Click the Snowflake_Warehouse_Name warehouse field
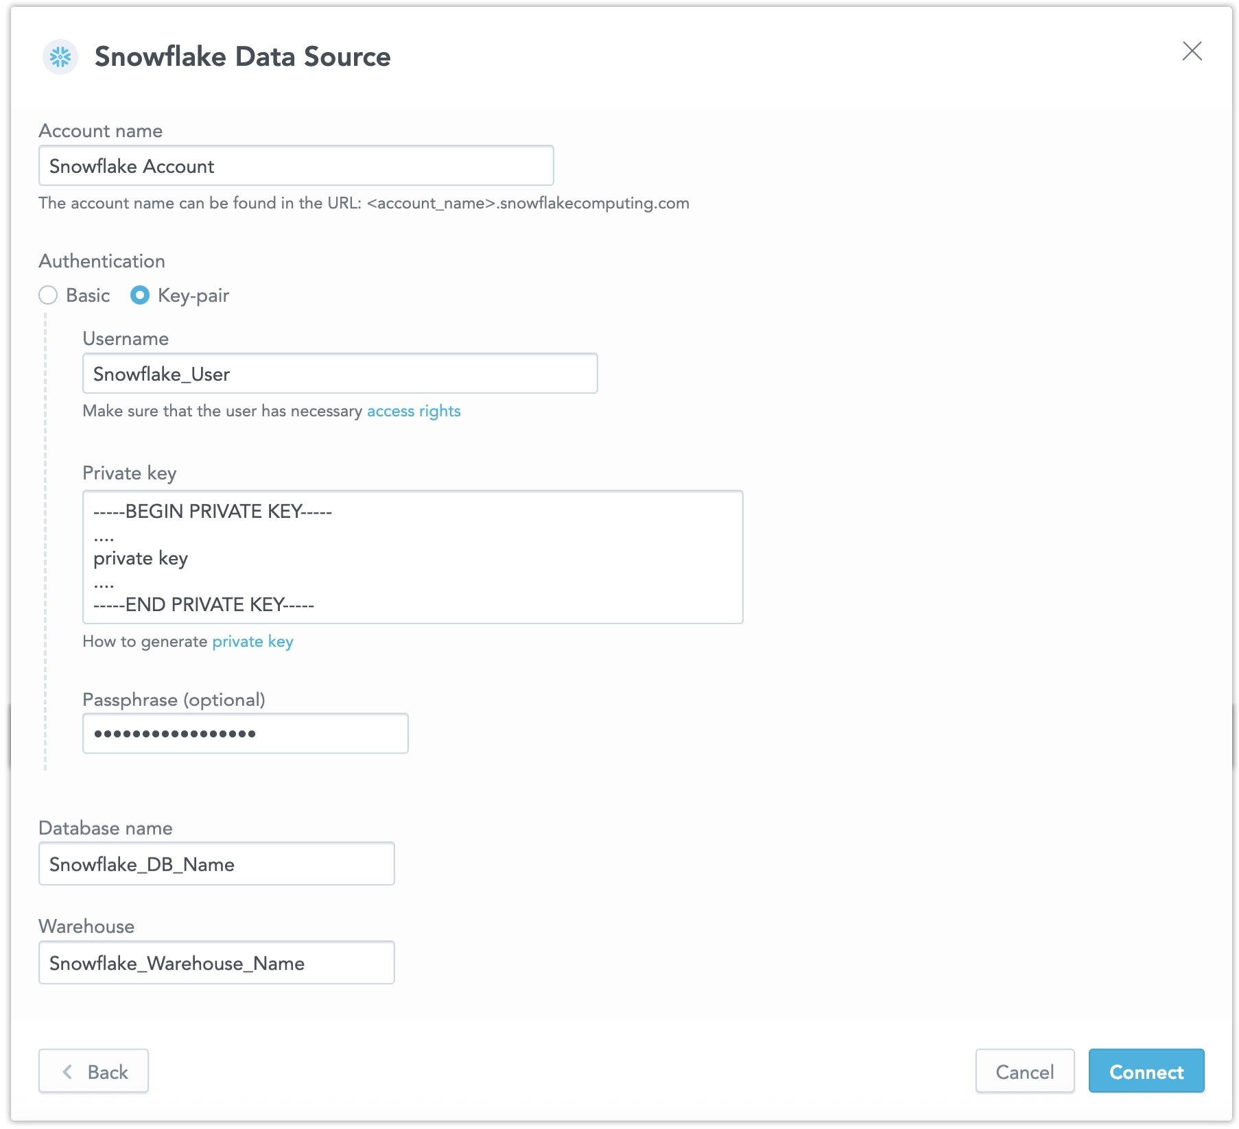The image size is (1239, 1129). tap(216, 962)
